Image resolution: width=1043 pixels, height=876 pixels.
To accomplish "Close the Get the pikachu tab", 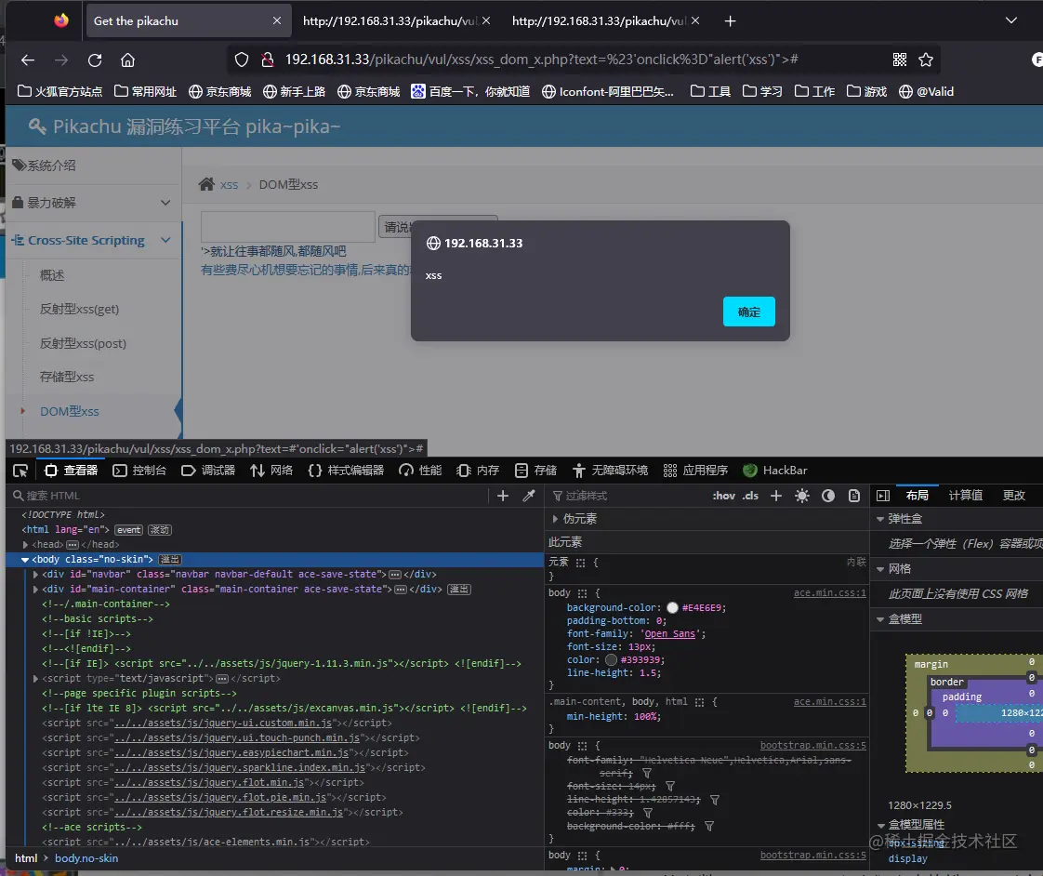I will (277, 20).
